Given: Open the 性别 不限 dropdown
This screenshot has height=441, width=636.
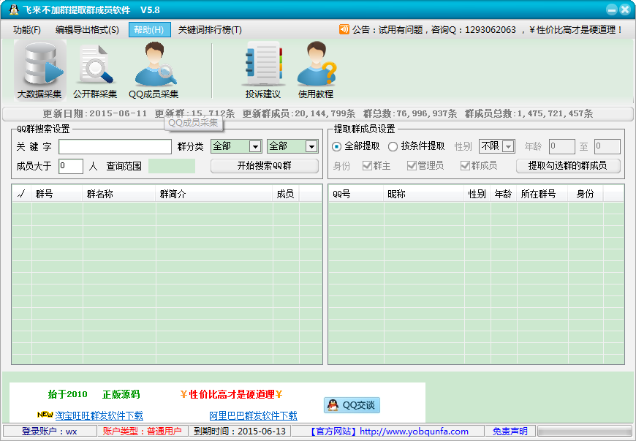Looking at the screenshot, I should pos(508,146).
